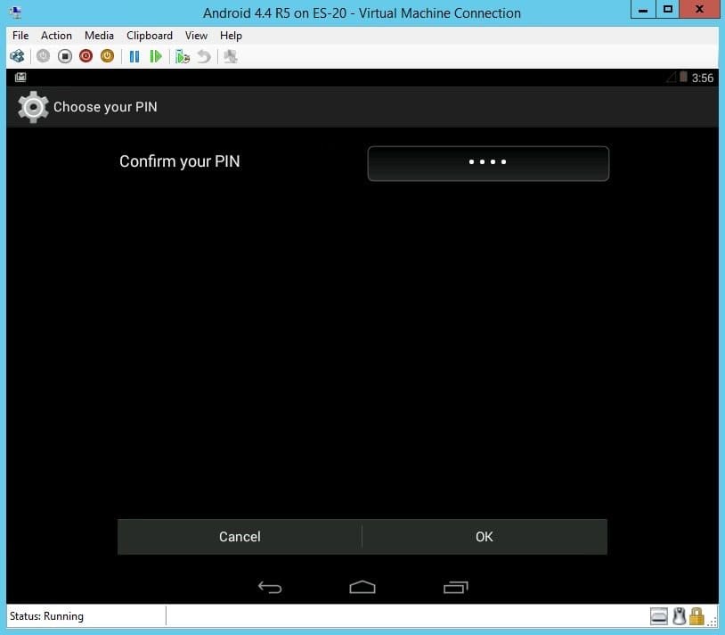This screenshot has height=635, width=725.
Task: Open the View menu
Action: 196,36
